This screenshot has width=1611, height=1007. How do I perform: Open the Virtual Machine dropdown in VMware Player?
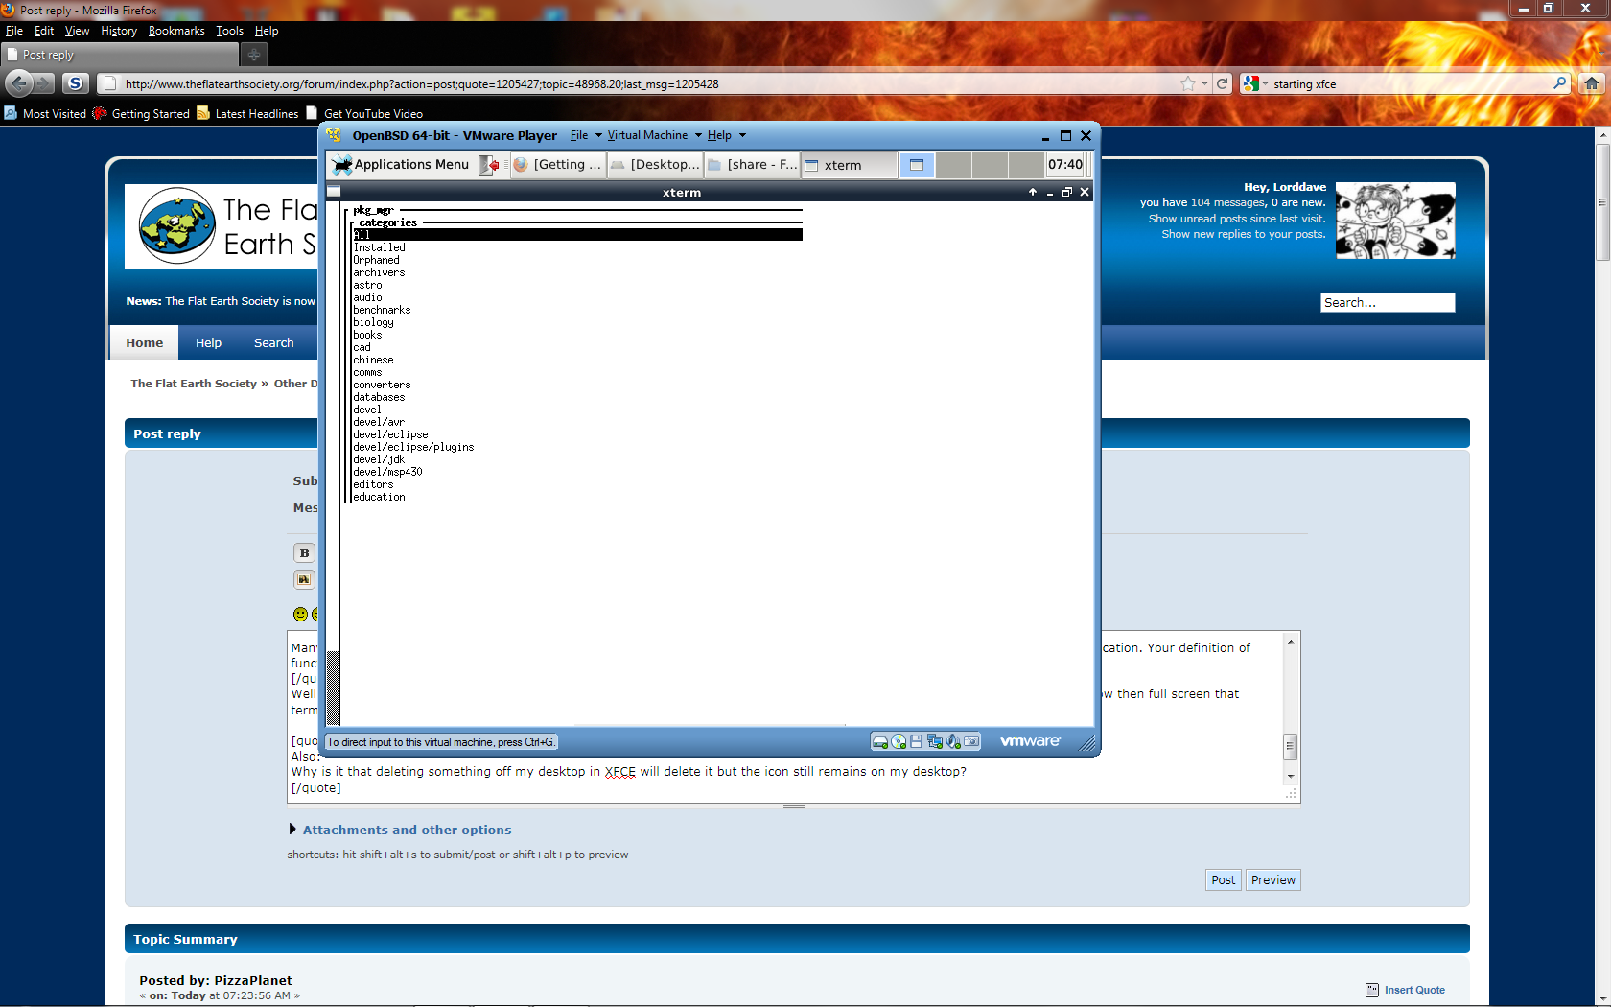[x=654, y=135]
